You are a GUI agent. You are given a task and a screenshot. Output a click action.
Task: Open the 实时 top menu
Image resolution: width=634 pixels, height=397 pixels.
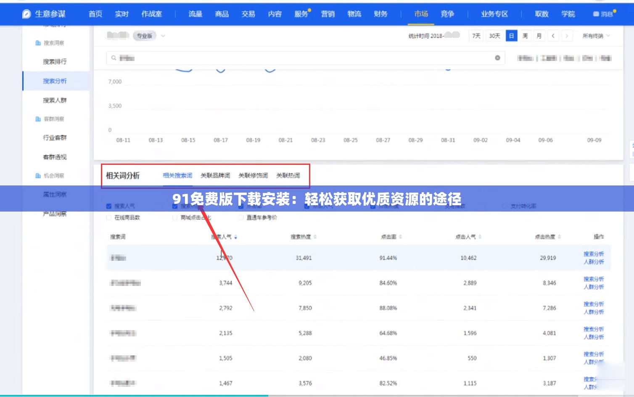[x=122, y=14]
